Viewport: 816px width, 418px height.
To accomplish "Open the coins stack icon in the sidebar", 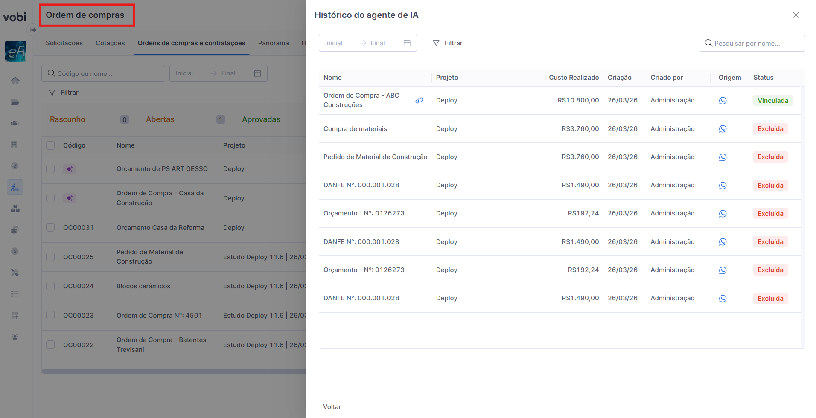I will click(15, 230).
